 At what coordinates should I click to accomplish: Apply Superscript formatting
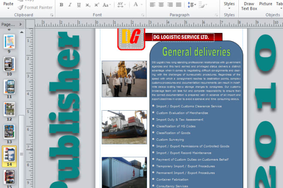(x=96, y=5)
